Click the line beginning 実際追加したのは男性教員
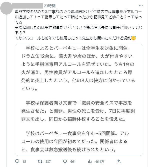Image resolution: width=148 pixels, height=167 pixels. pos(78,30)
